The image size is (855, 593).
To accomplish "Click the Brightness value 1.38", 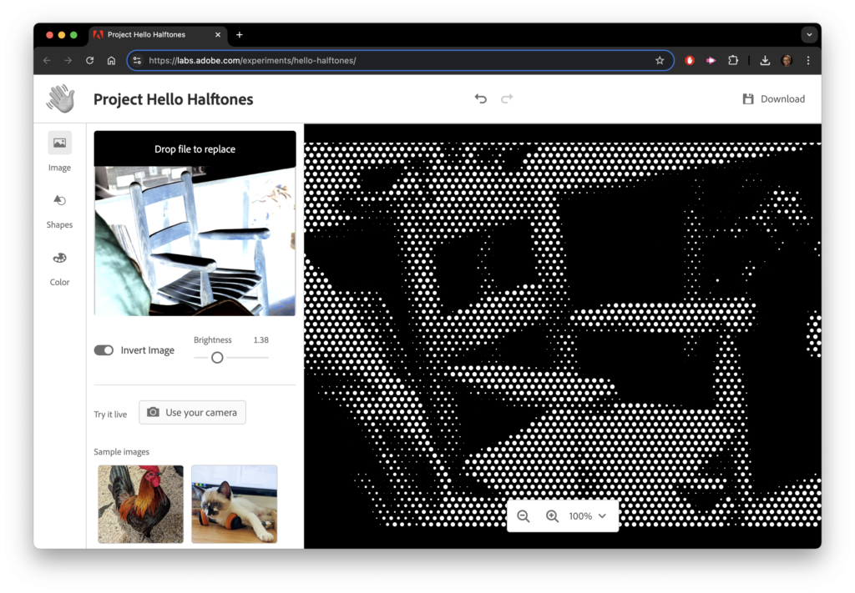I will coord(261,339).
